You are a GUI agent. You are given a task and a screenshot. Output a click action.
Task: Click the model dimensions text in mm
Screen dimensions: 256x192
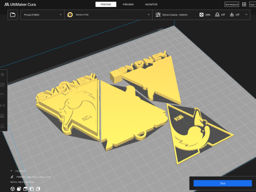22,182
